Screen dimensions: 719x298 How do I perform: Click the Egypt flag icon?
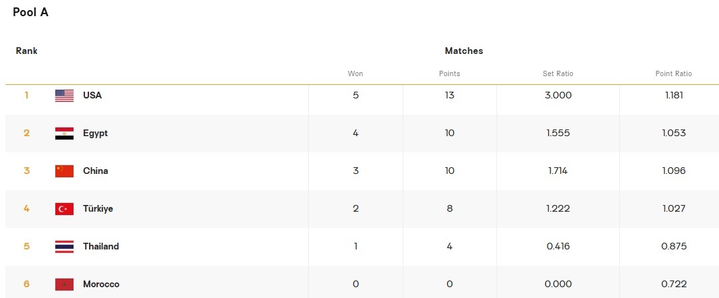coord(64,133)
